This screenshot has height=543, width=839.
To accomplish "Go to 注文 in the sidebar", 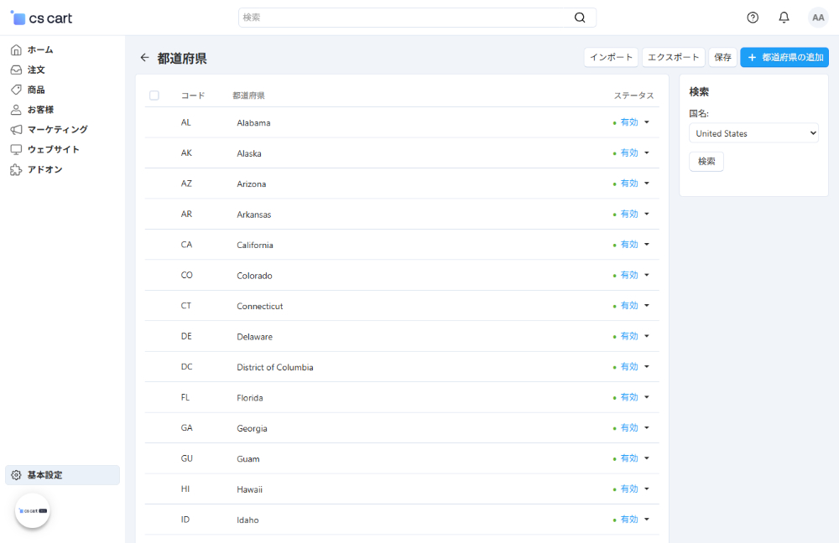I will (36, 70).
